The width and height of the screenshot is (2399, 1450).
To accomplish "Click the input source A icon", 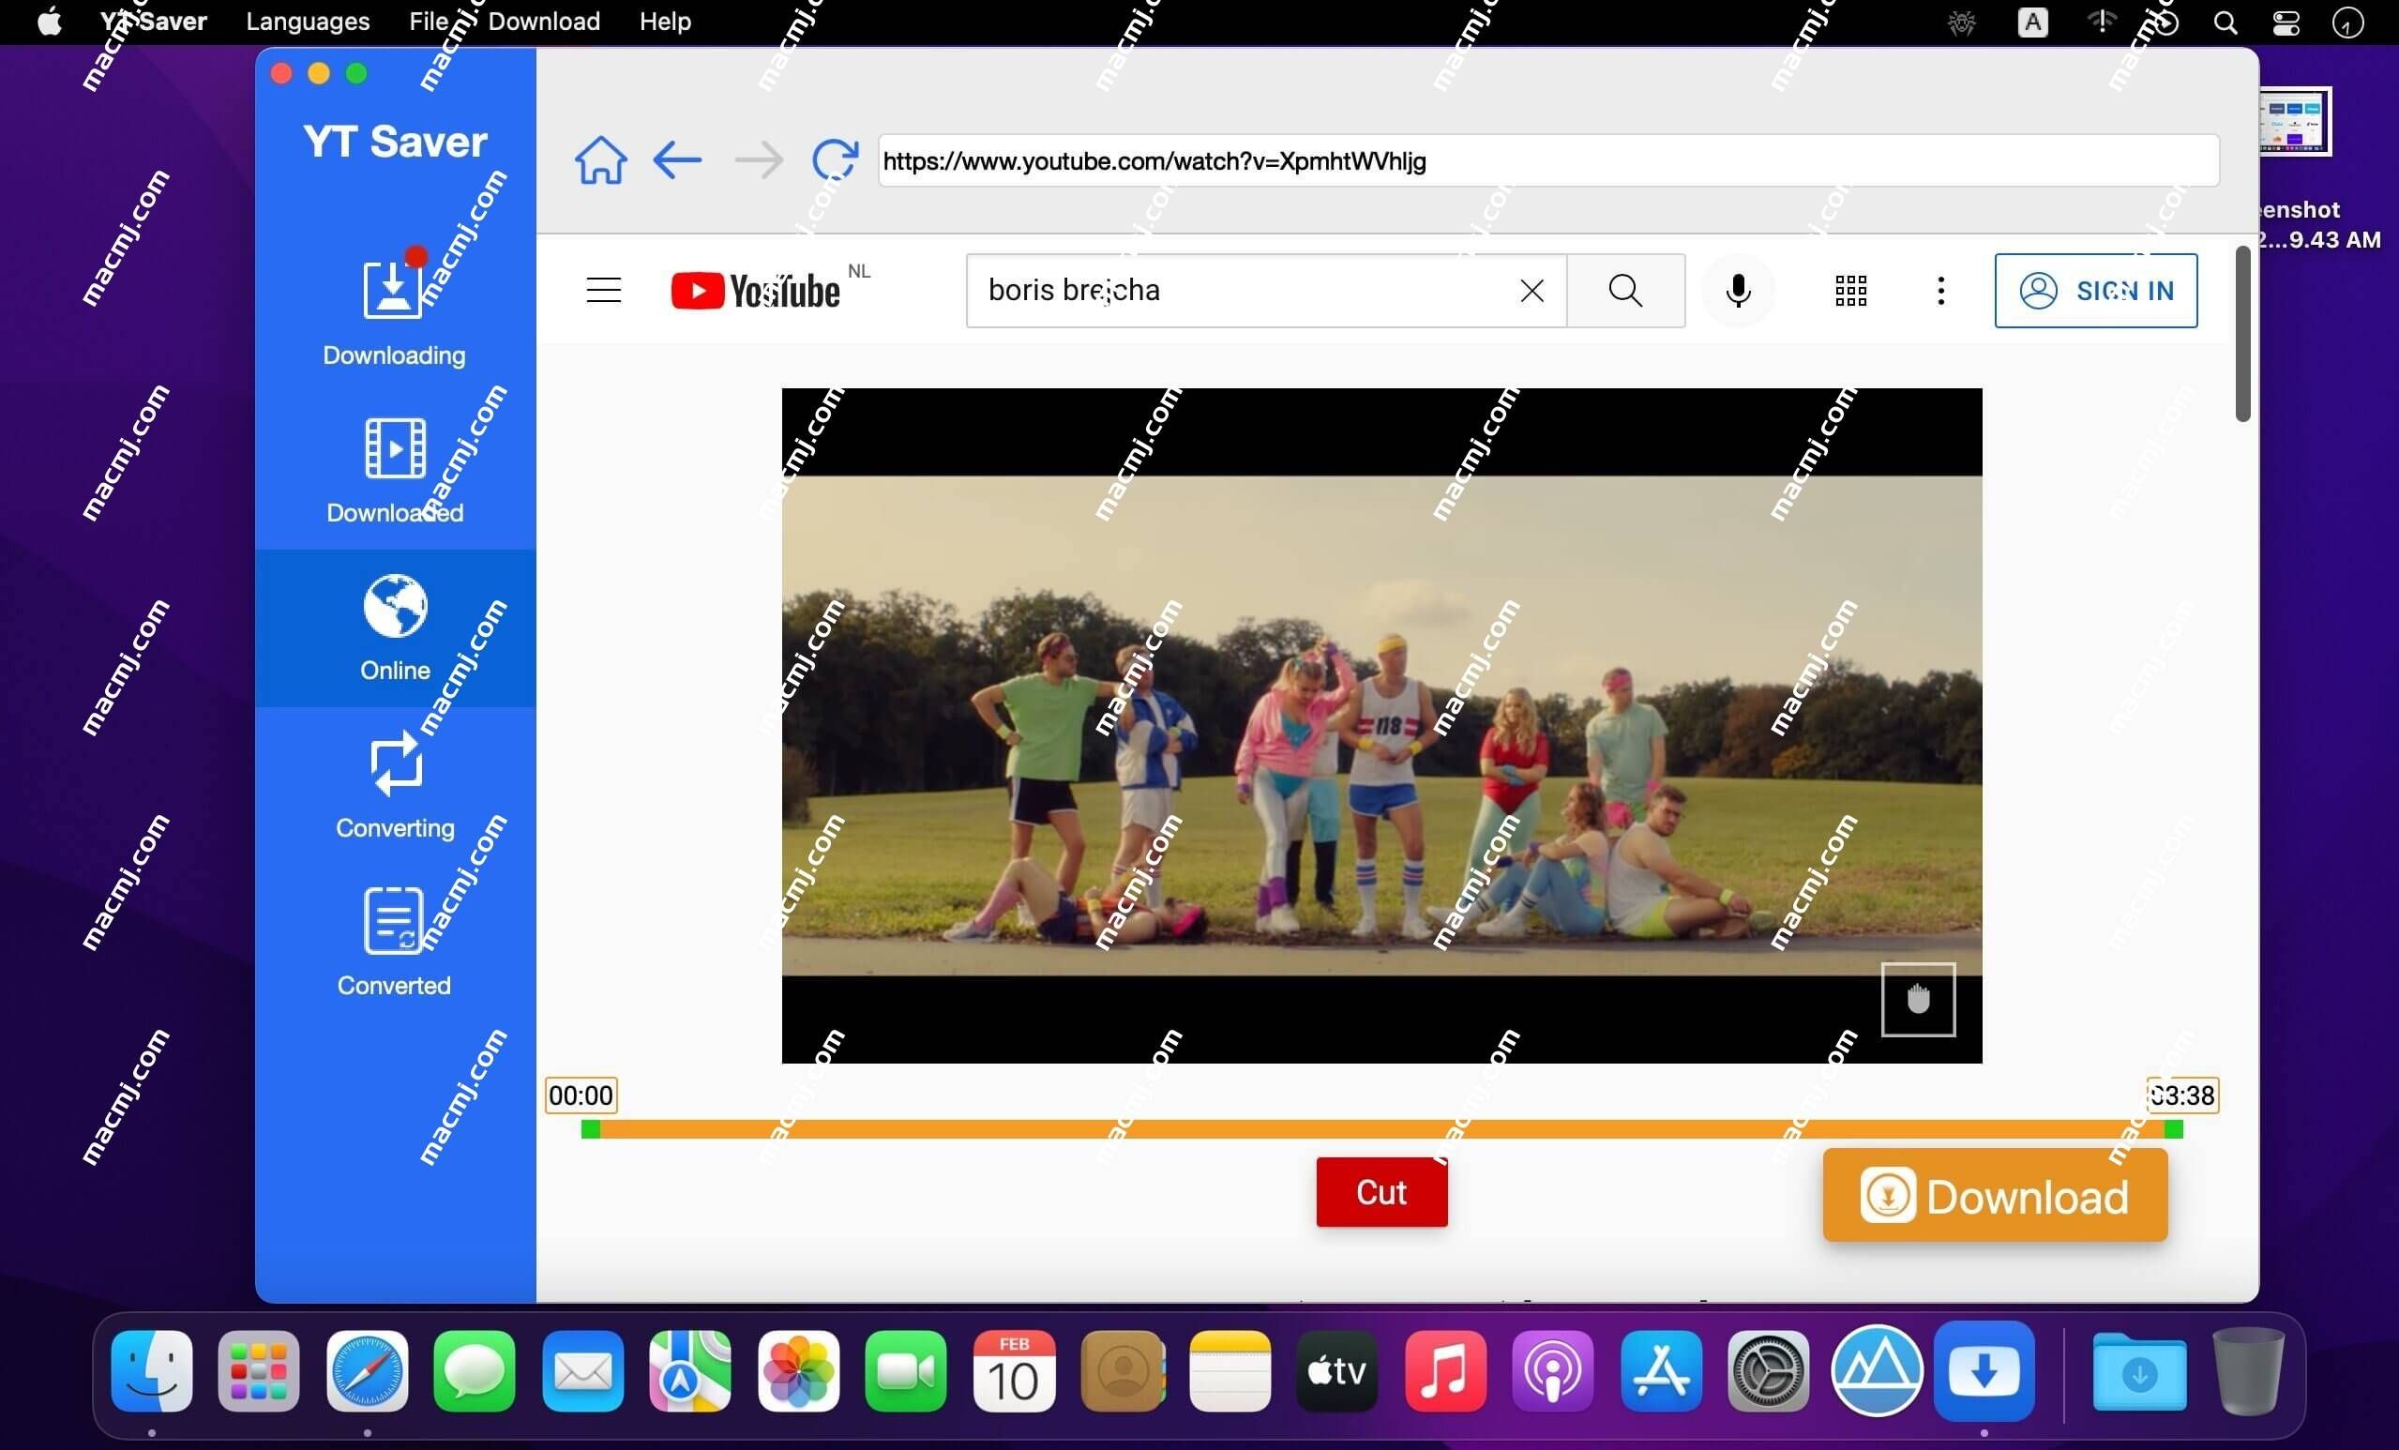I will [x=2032, y=23].
